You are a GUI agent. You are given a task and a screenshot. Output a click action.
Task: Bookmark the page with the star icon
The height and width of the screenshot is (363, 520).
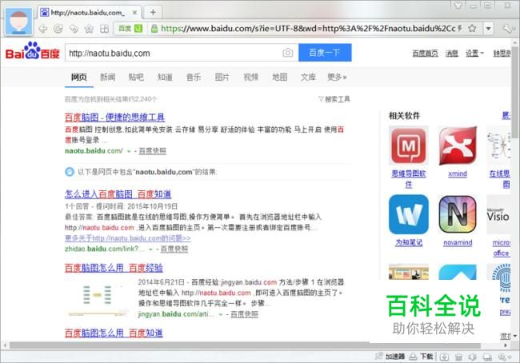coord(472,29)
